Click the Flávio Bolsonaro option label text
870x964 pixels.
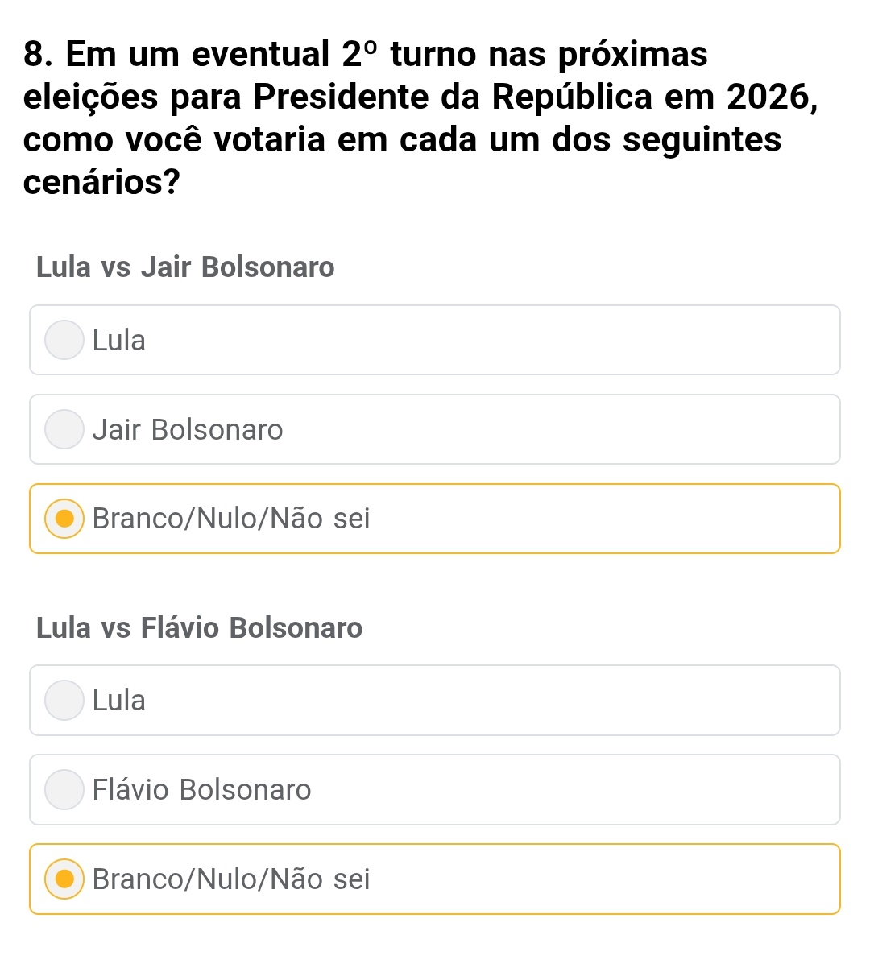tap(201, 790)
